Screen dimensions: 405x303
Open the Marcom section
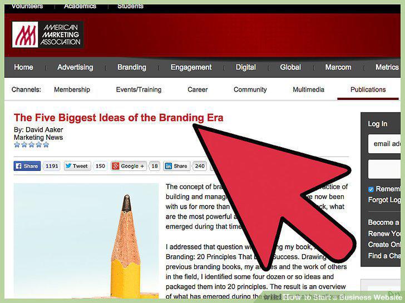point(338,67)
